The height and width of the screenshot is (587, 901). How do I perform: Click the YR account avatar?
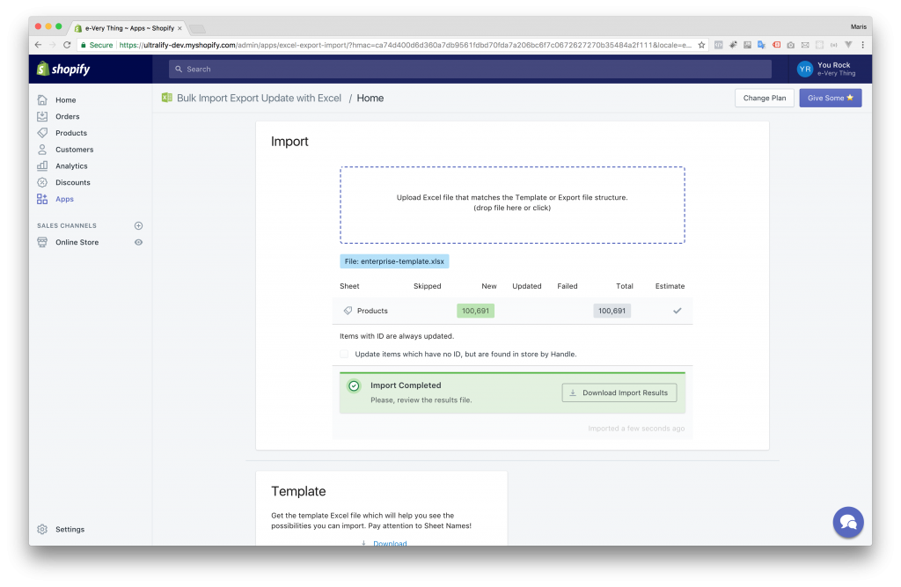804,69
